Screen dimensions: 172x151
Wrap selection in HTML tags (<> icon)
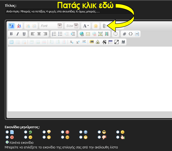(131, 34)
